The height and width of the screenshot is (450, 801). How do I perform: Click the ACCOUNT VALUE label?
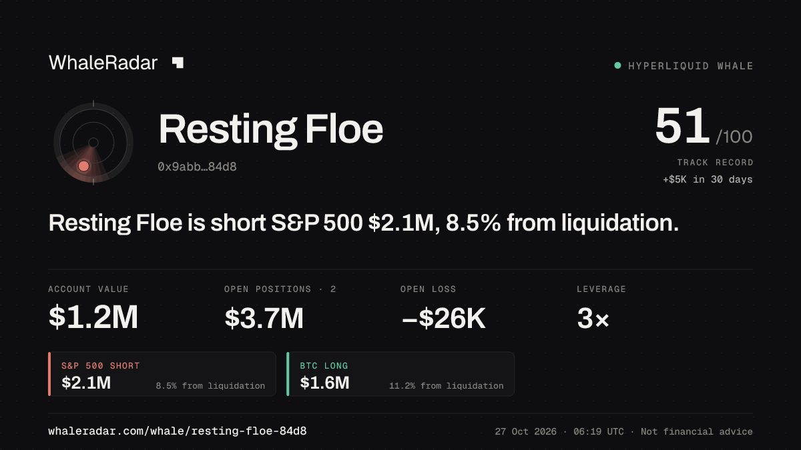click(88, 289)
